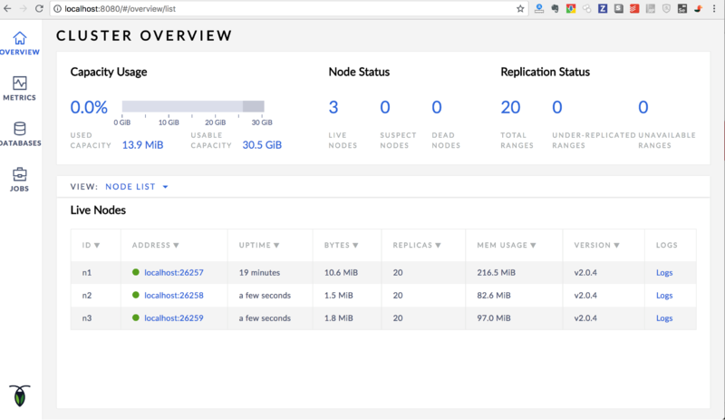The width and height of the screenshot is (725, 420).
Task: Reload the page with the refresh icon
Action: [41, 8]
